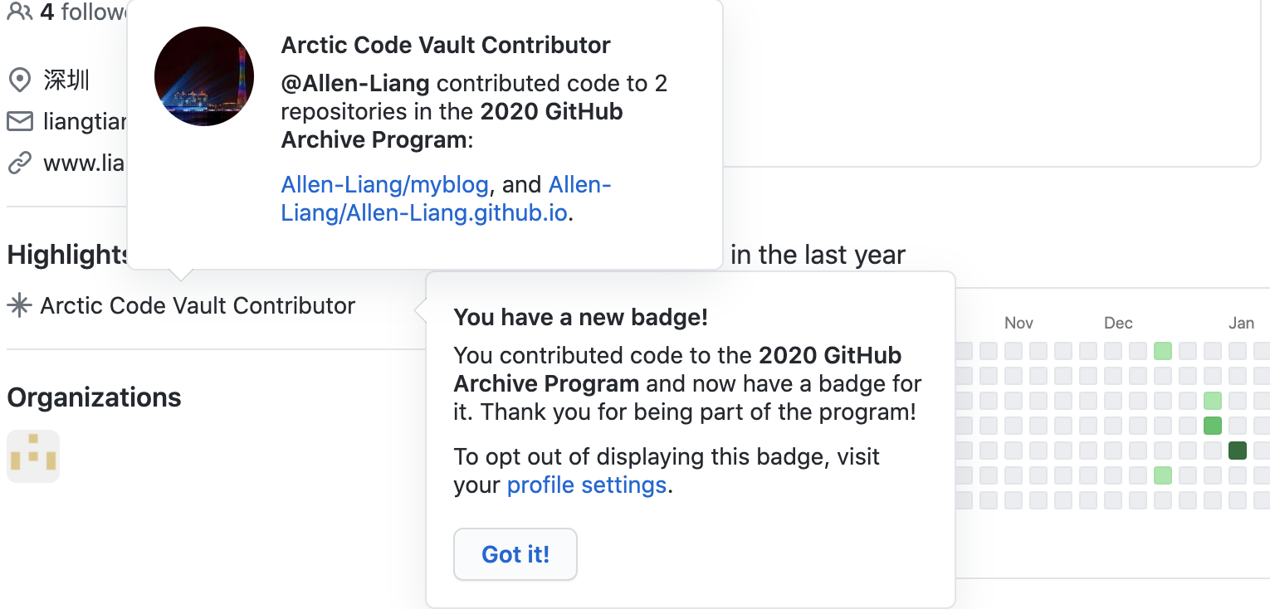Click the light green square in second-to-last row
This screenshot has width=1270, height=609.
[x=1163, y=475]
